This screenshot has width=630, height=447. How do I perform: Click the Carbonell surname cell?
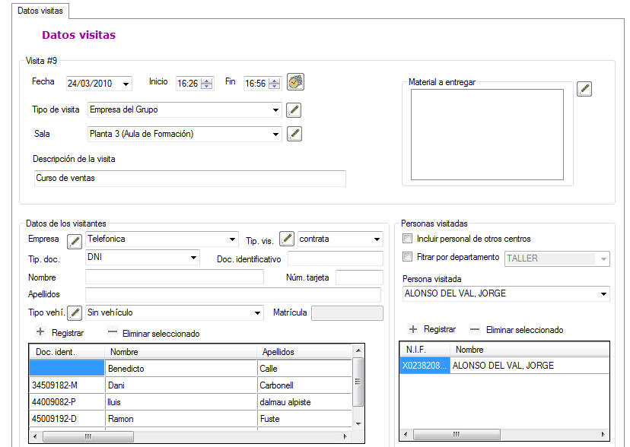tap(304, 385)
